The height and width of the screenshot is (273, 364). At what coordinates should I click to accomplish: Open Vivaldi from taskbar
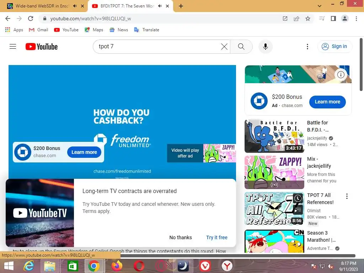click(x=205, y=266)
